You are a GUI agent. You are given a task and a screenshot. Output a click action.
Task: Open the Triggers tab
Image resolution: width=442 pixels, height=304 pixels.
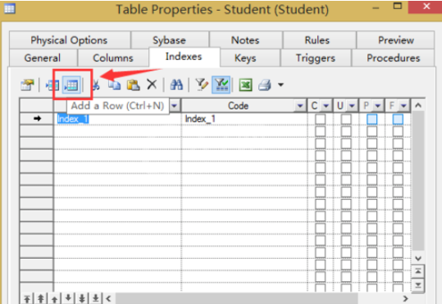pos(316,58)
